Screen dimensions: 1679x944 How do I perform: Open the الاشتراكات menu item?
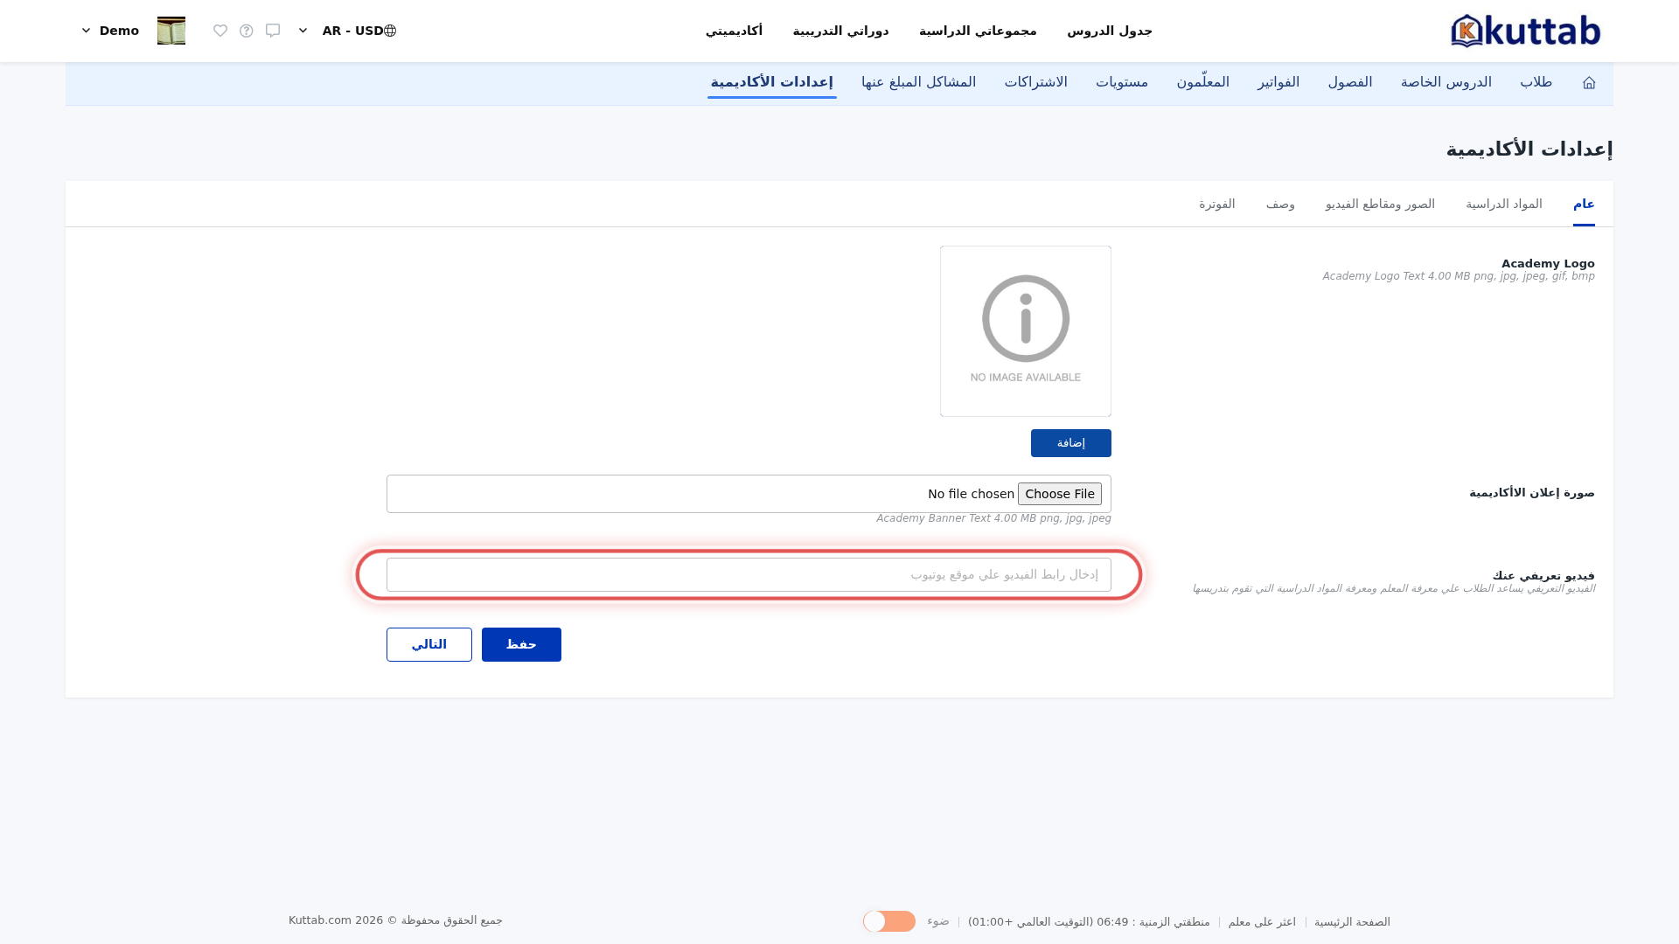click(1035, 82)
